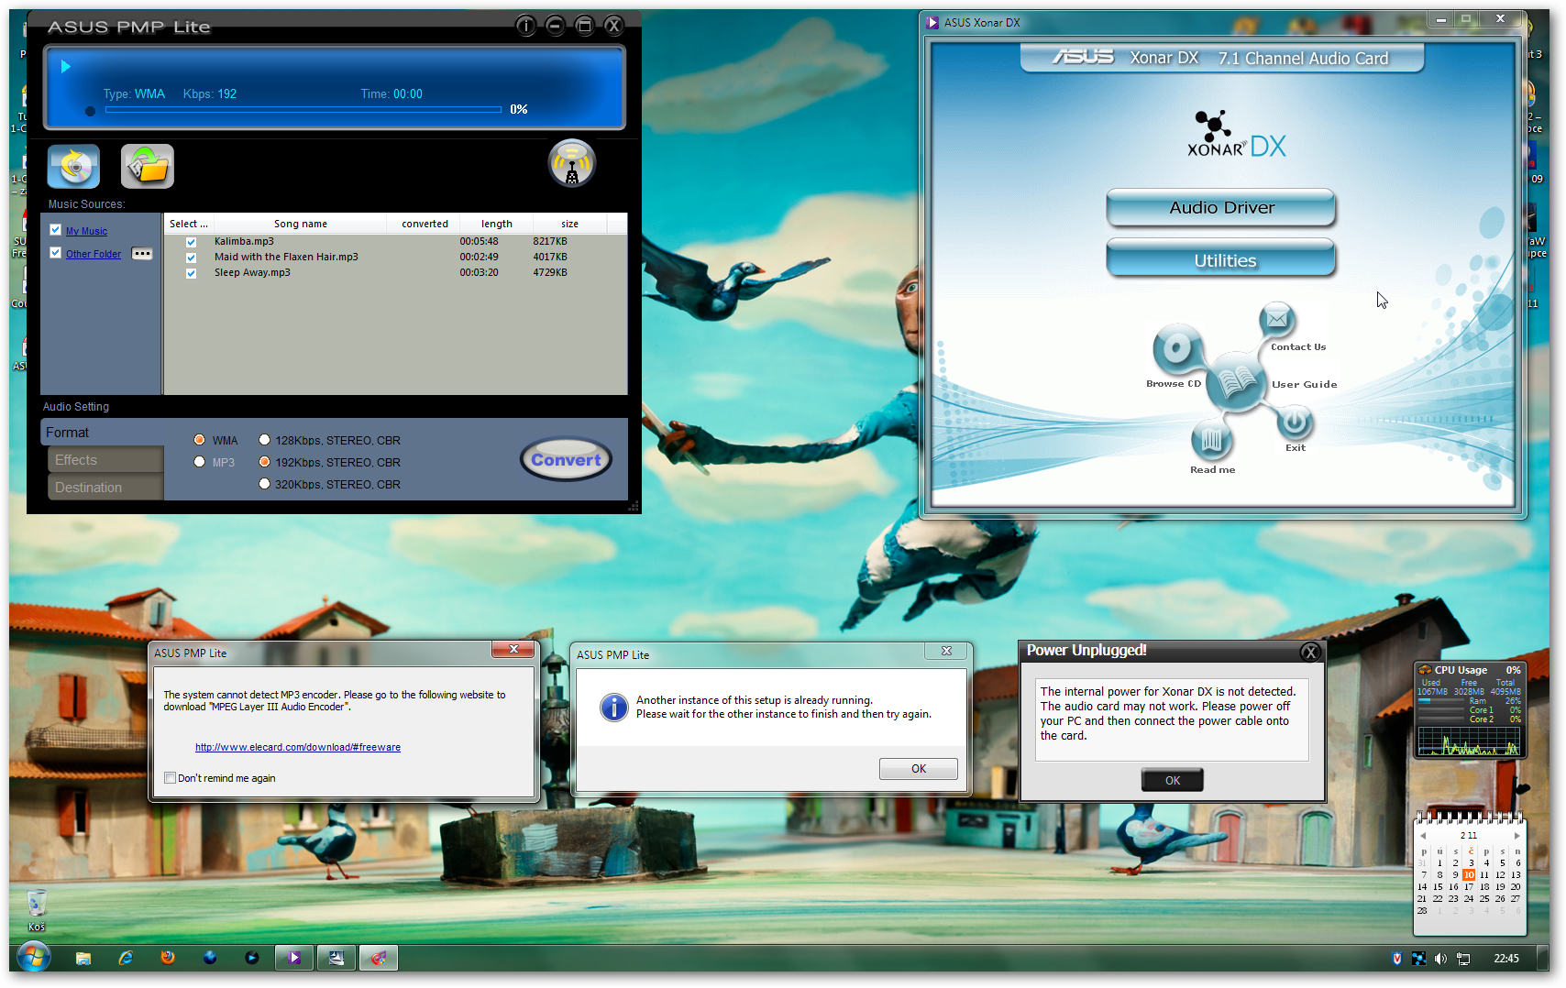Choose 192Kbps, STEREO, CBR bitrate
1566x988 pixels.
[x=264, y=462]
